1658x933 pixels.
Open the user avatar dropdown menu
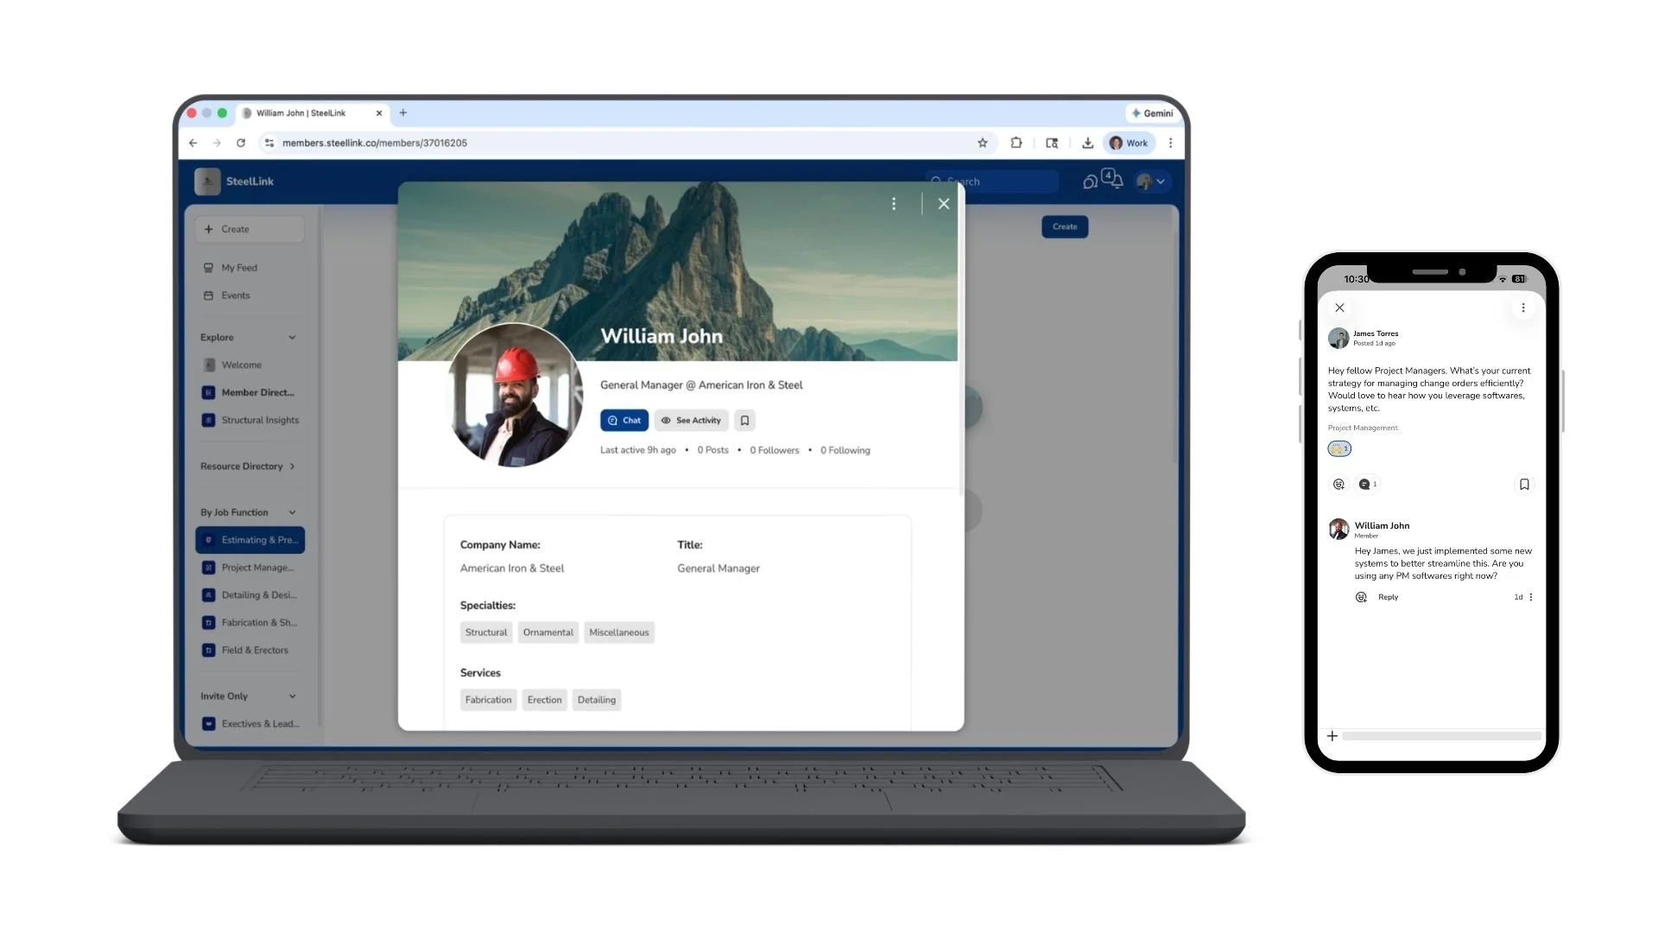[1151, 181]
